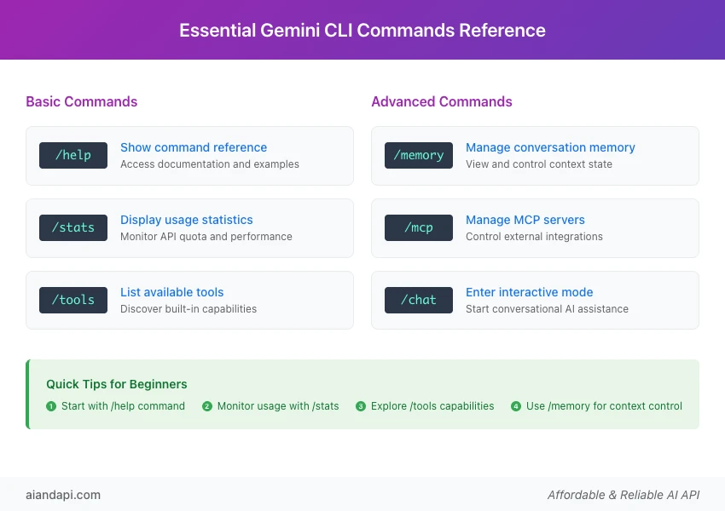The image size is (725, 511).
Task: Click the green number 2 tip icon
Action: (207, 406)
